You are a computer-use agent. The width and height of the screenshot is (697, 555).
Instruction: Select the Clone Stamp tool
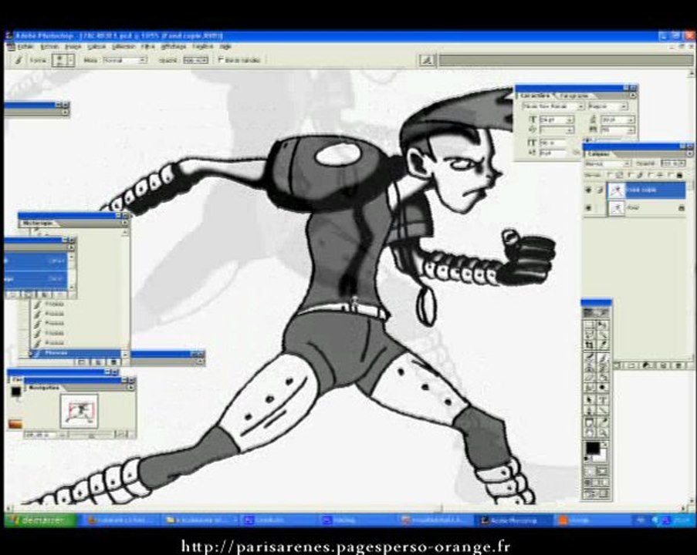click(590, 367)
